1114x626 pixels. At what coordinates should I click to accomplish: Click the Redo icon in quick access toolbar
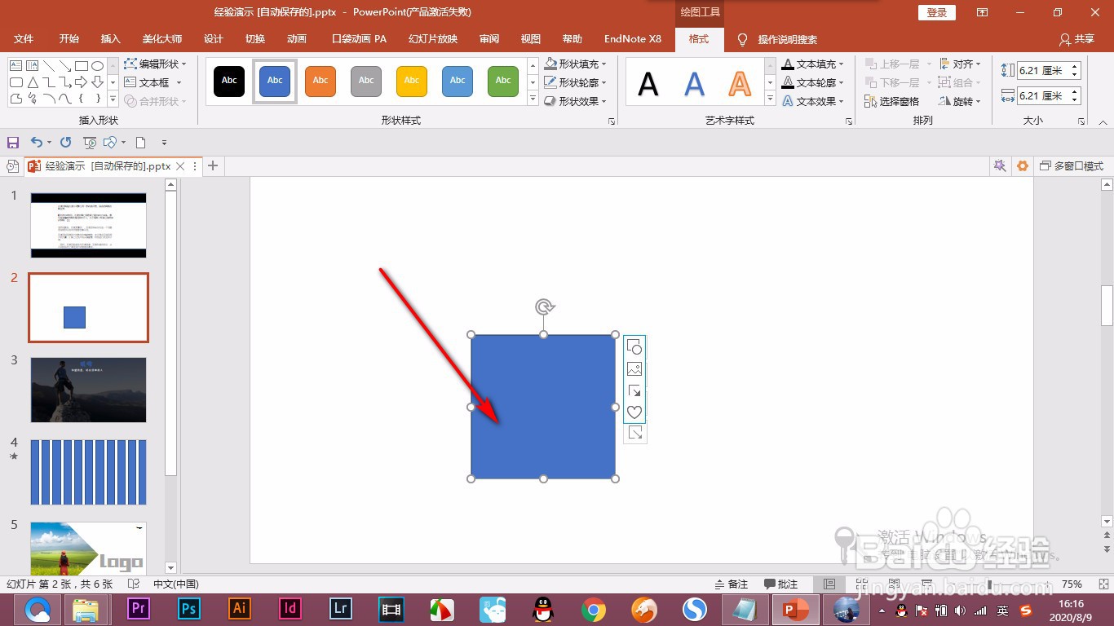[66, 143]
